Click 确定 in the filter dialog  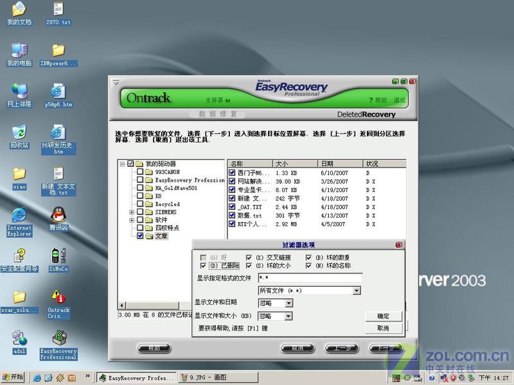[383, 316]
